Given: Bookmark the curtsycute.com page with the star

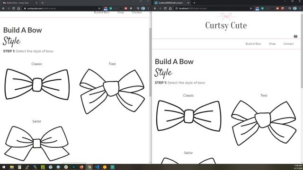Looking at the screenshot, I should pos(99,8).
